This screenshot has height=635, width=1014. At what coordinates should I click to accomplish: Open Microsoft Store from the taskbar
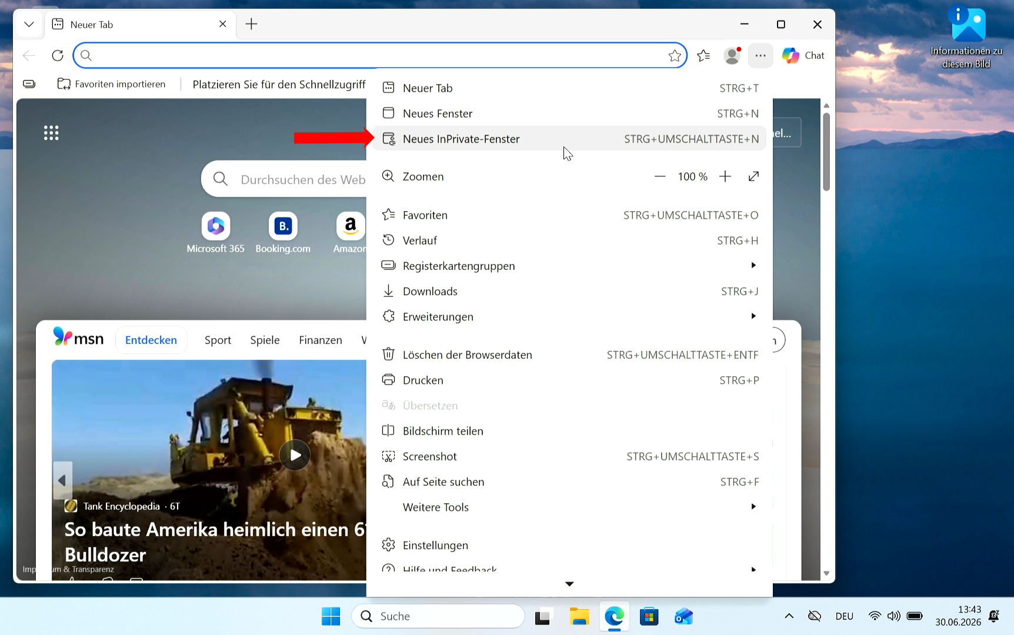649,616
